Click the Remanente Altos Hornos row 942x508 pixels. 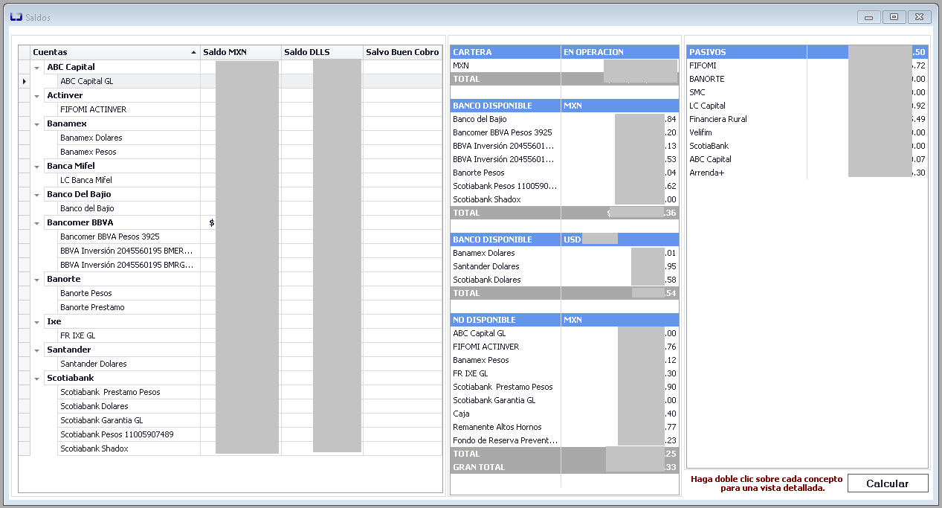pos(564,427)
